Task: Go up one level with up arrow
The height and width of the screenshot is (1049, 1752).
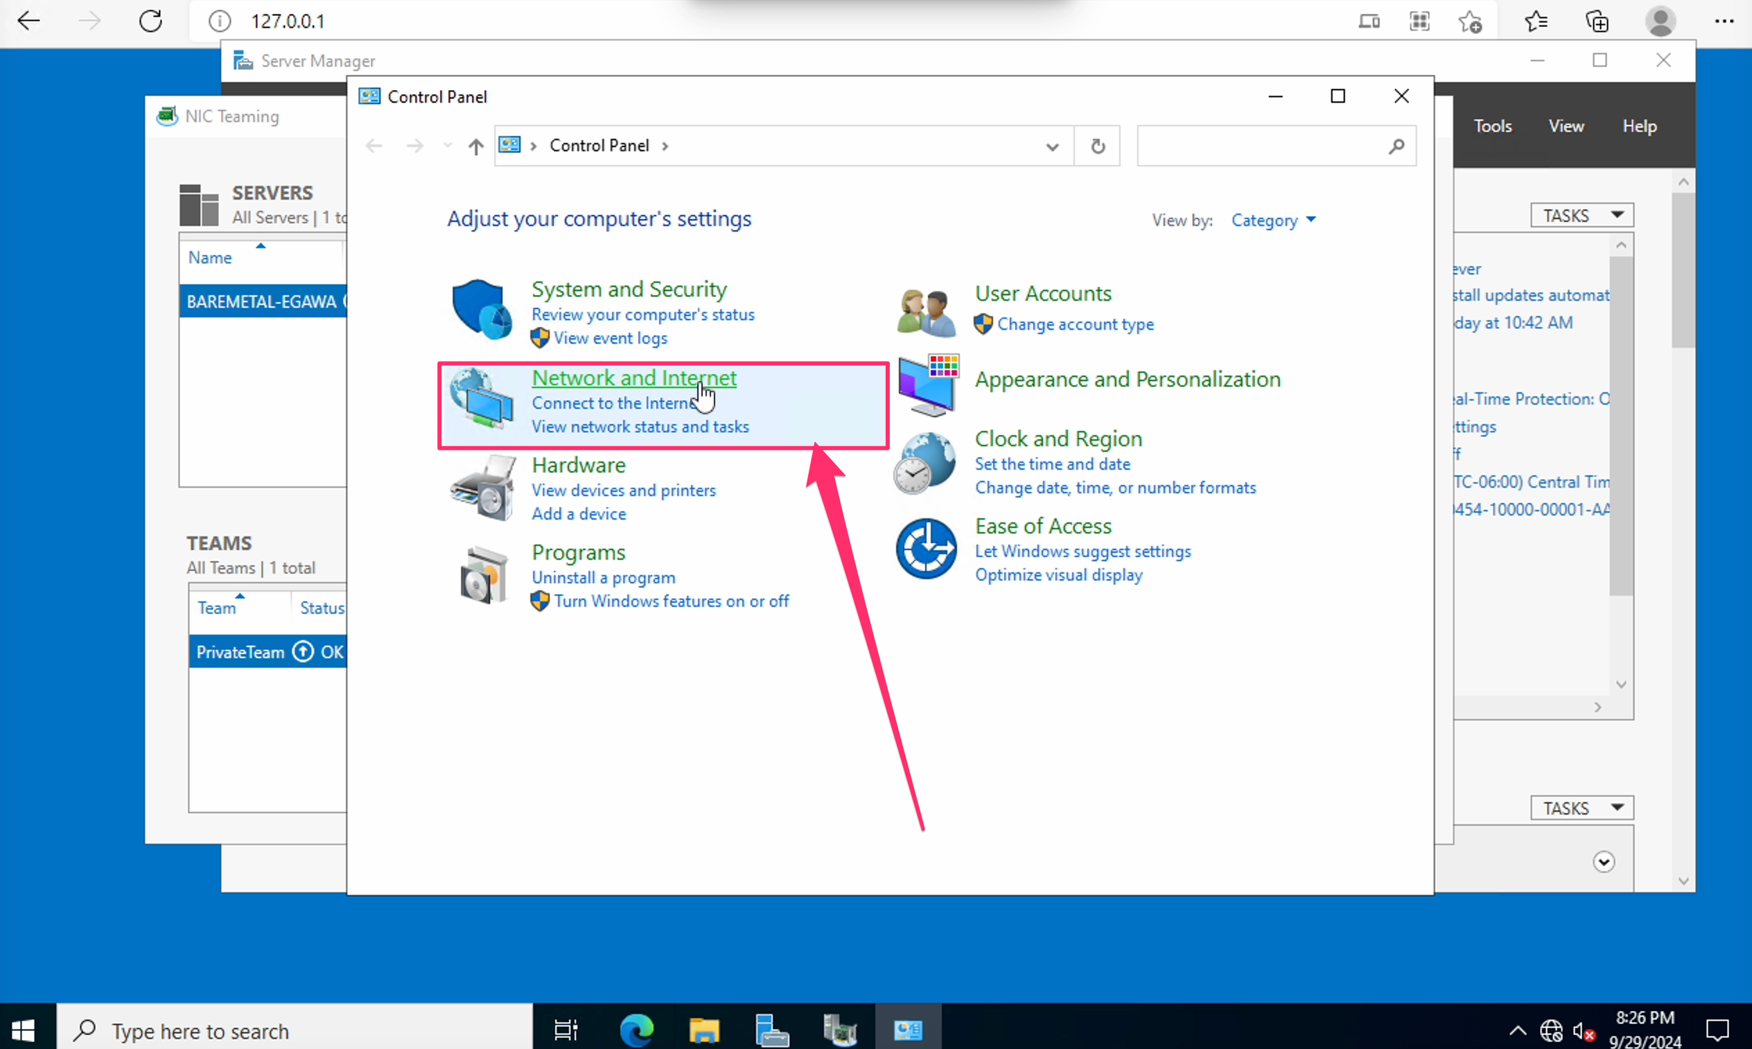Action: [475, 146]
